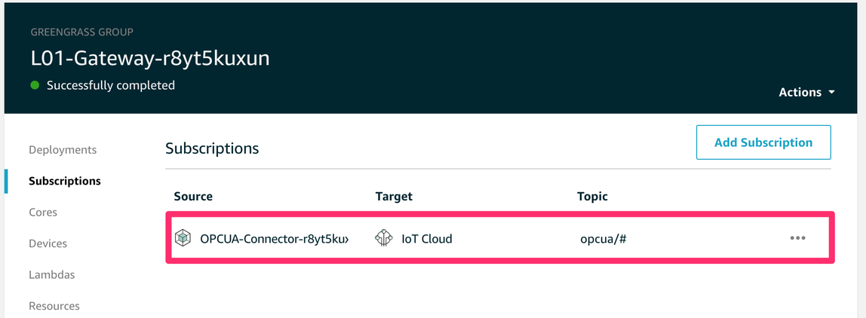The height and width of the screenshot is (318, 866).
Task: Select the opcua/# topic text
Action: [x=603, y=239]
